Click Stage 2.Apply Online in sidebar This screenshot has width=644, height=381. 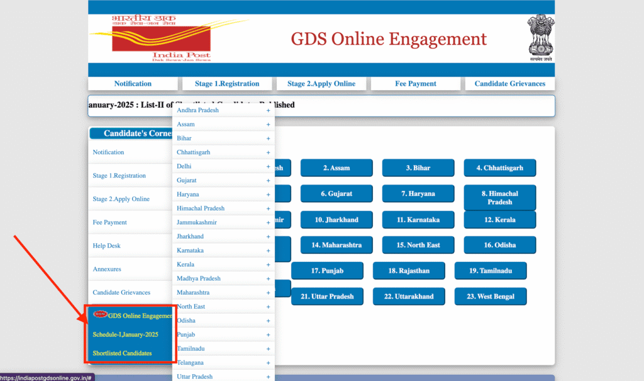[121, 199]
